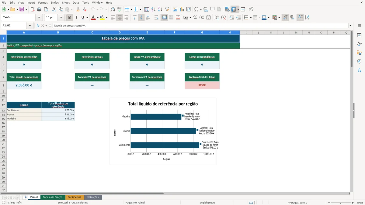Click the Export as PDF icon
This screenshot has width=365, height=205.
tap(33, 9)
